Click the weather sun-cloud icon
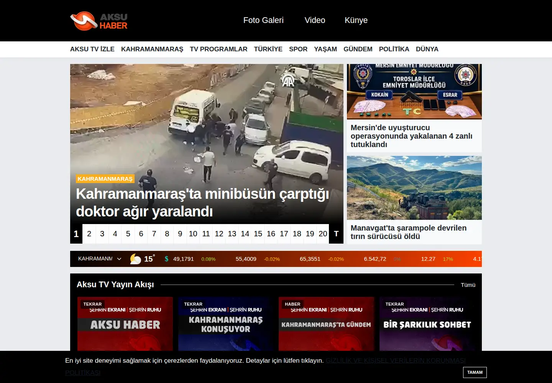This screenshot has width=552, height=383. (x=135, y=259)
